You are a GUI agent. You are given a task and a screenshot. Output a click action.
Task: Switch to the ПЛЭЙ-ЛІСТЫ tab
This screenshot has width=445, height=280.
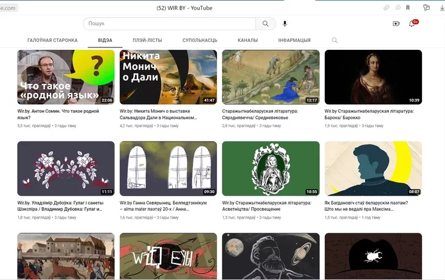click(x=147, y=40)
